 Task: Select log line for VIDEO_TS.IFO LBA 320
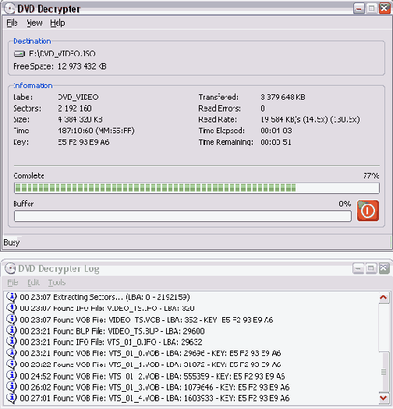pos(107,309)
